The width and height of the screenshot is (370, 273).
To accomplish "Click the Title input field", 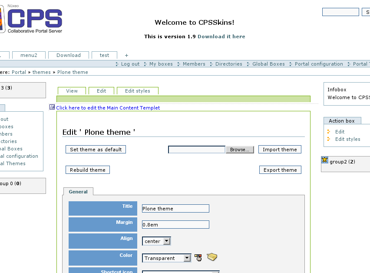I will [x=175, y=209].
